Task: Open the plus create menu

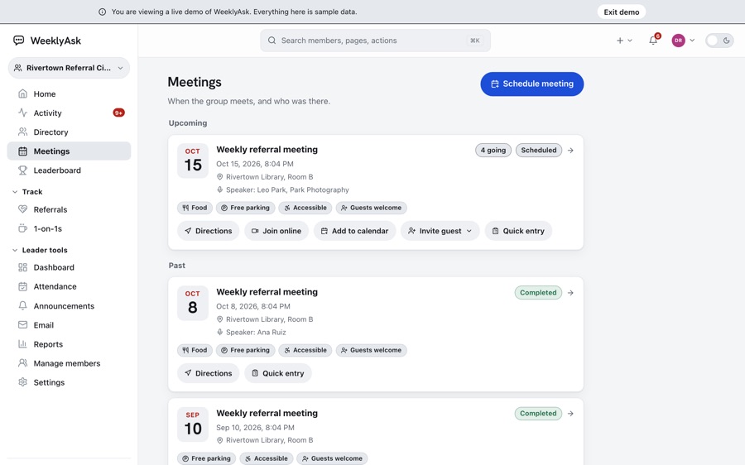Action: [624, 41]
